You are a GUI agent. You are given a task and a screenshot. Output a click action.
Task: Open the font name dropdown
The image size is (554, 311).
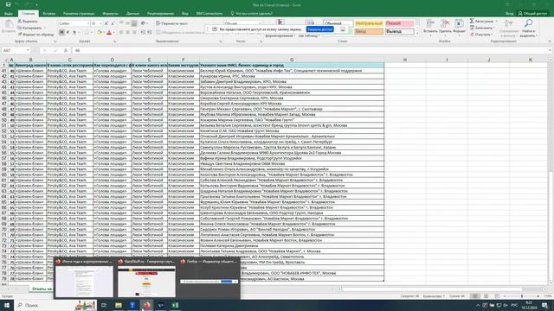pyautogui.click(x=88, y=23)
